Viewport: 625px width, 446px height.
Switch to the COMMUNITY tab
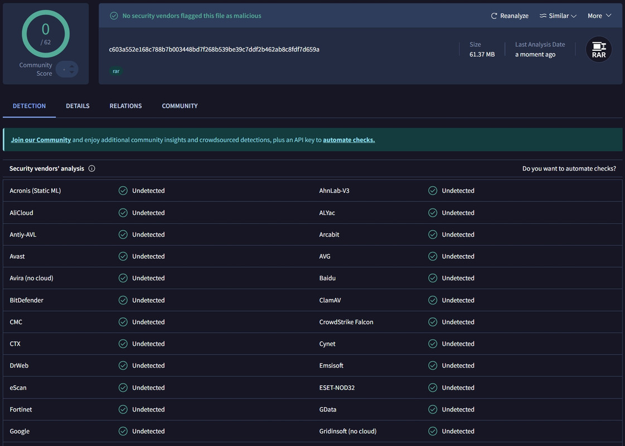tap(180, 106)
